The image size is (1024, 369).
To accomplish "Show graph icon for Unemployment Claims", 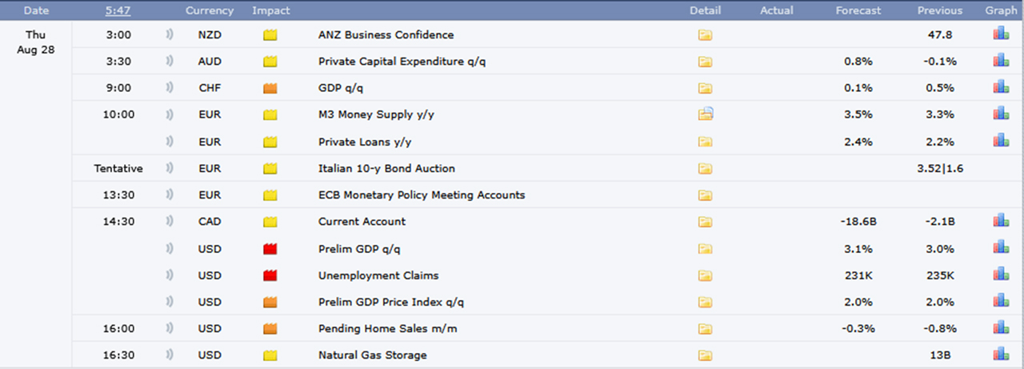I will click(1001, 275).
